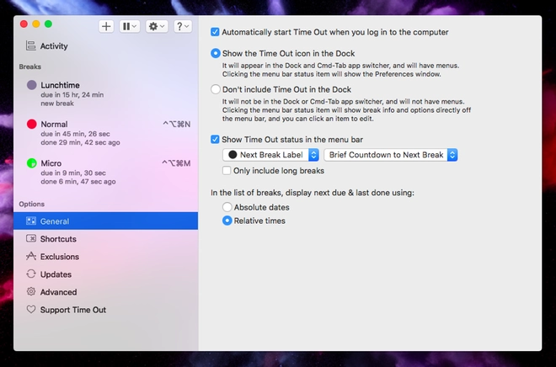Click the Support Time Out heart icon
556x367 pixels.
31,309
